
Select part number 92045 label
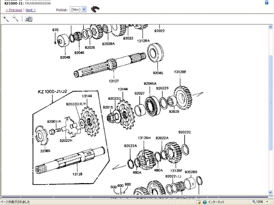tap(158, 73)
